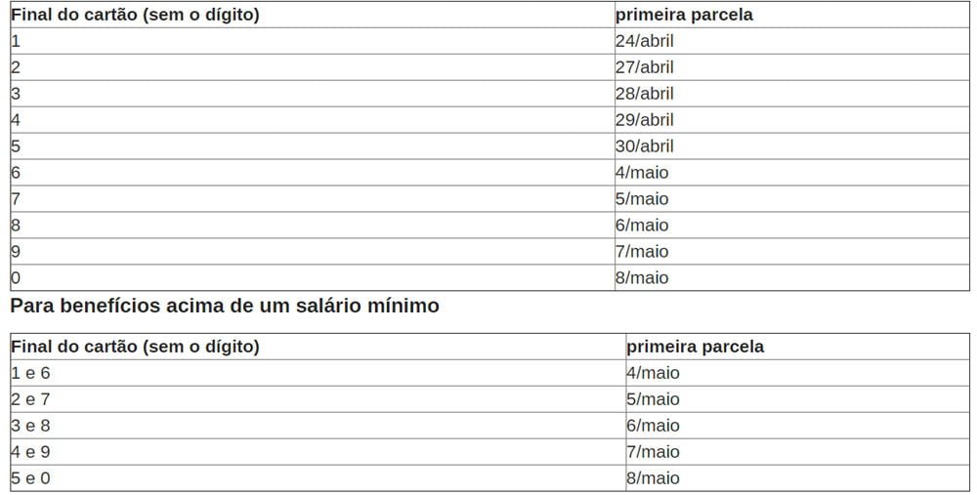Screen dimensions: 977x495
Task: Click the date beside "3 e 8"
Action: 654,426
